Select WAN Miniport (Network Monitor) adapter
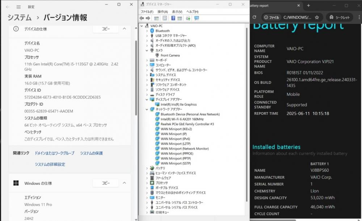Image resolution: width=362 pixels, height=221 pixels. (x=185, y=149)
